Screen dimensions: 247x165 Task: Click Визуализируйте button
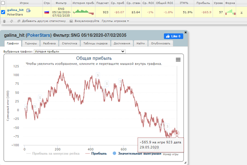(84, 21)
